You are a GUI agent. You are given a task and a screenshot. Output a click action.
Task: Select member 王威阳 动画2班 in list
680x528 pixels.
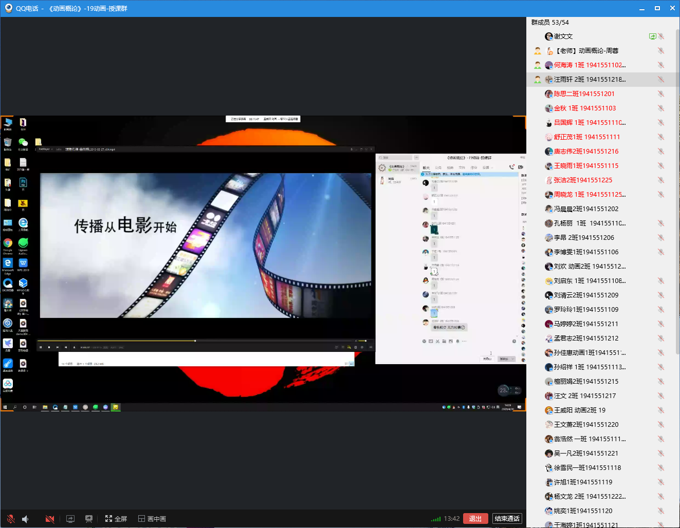pyautogui.click(x=579, y=410)
